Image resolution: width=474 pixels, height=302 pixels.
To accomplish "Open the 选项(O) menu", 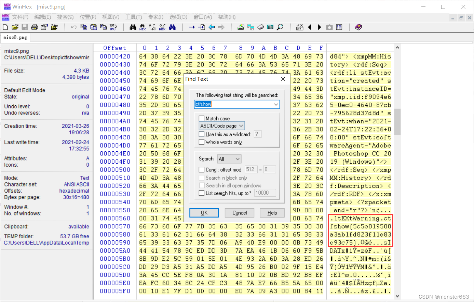I will point(178,17).
